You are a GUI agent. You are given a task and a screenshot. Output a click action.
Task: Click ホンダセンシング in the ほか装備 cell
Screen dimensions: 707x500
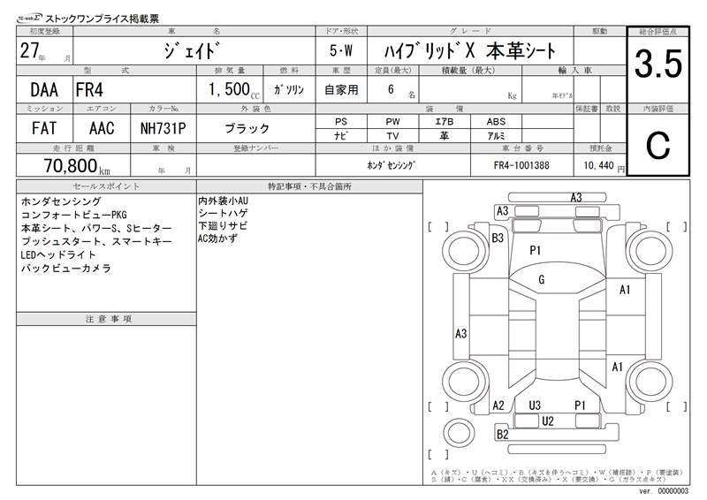[391, 165]
